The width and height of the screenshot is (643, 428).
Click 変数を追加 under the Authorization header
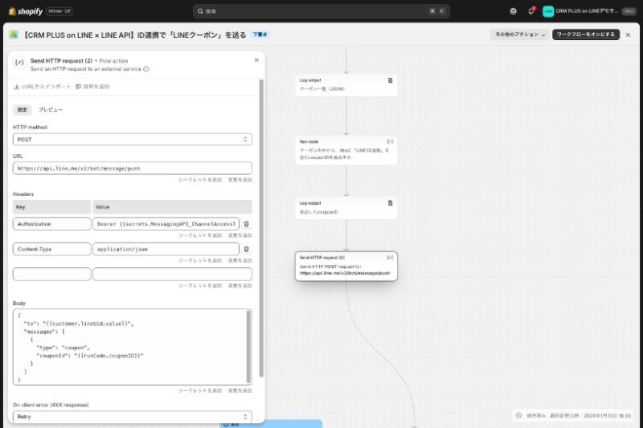(x=240, y=235)
